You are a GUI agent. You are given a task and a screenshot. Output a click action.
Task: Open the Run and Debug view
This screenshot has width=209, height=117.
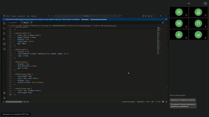tap(4, 39)
